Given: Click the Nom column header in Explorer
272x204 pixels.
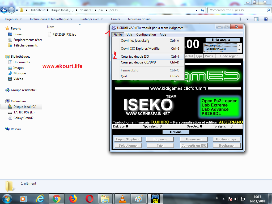Looking at the screenshot, I should point(50,27).
